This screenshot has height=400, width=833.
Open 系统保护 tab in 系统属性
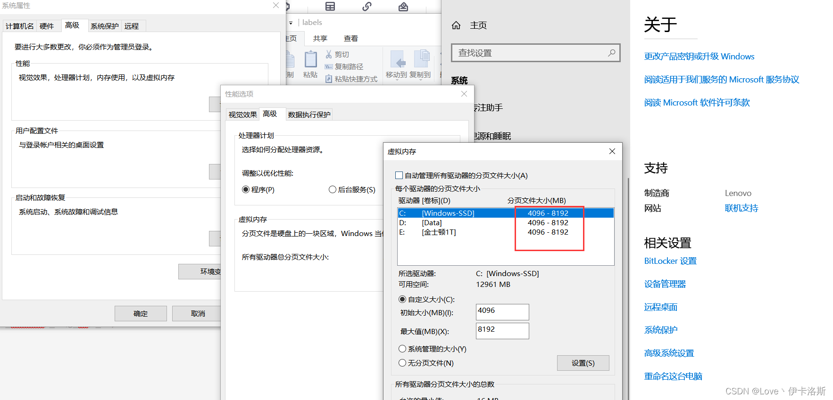click(105, 26)
